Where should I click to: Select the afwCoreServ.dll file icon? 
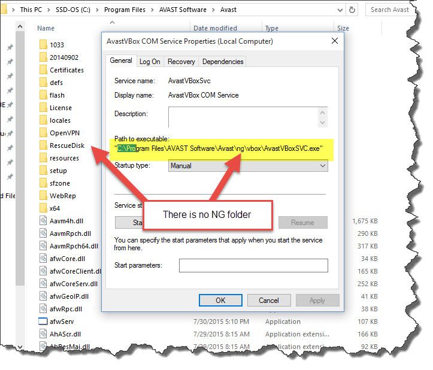tap(43, 284)
